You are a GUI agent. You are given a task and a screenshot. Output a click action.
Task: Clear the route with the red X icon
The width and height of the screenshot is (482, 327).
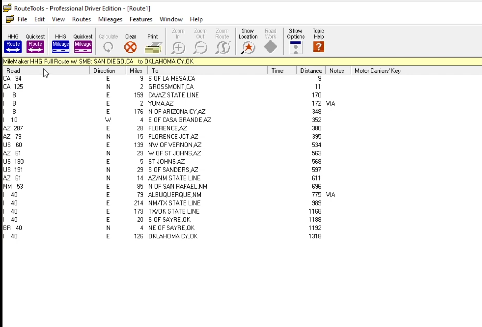coord(130,47)
